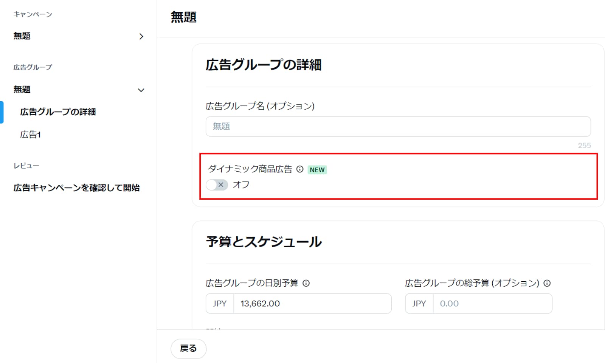Select the 無題 ad group entry in the sidebar
605x363 pixels.
(22, 90)
